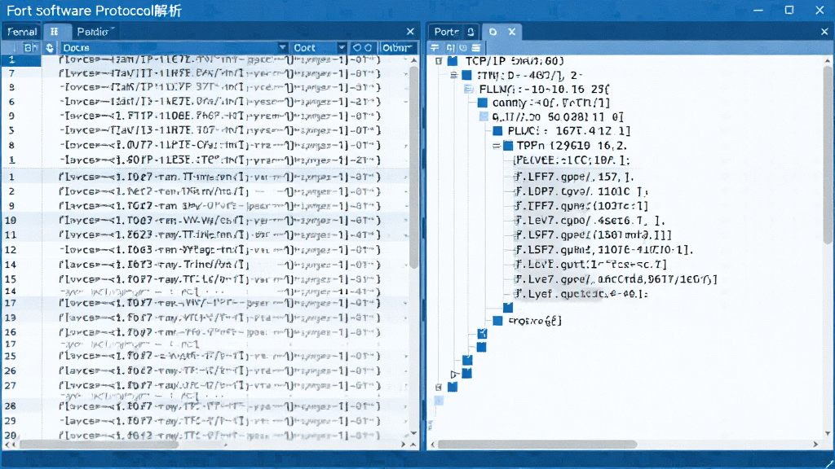This screenshot has width=835, height=469.
Task: Click the lines icon ending the right pane toolbar
Action: click(x=476, y=48)
